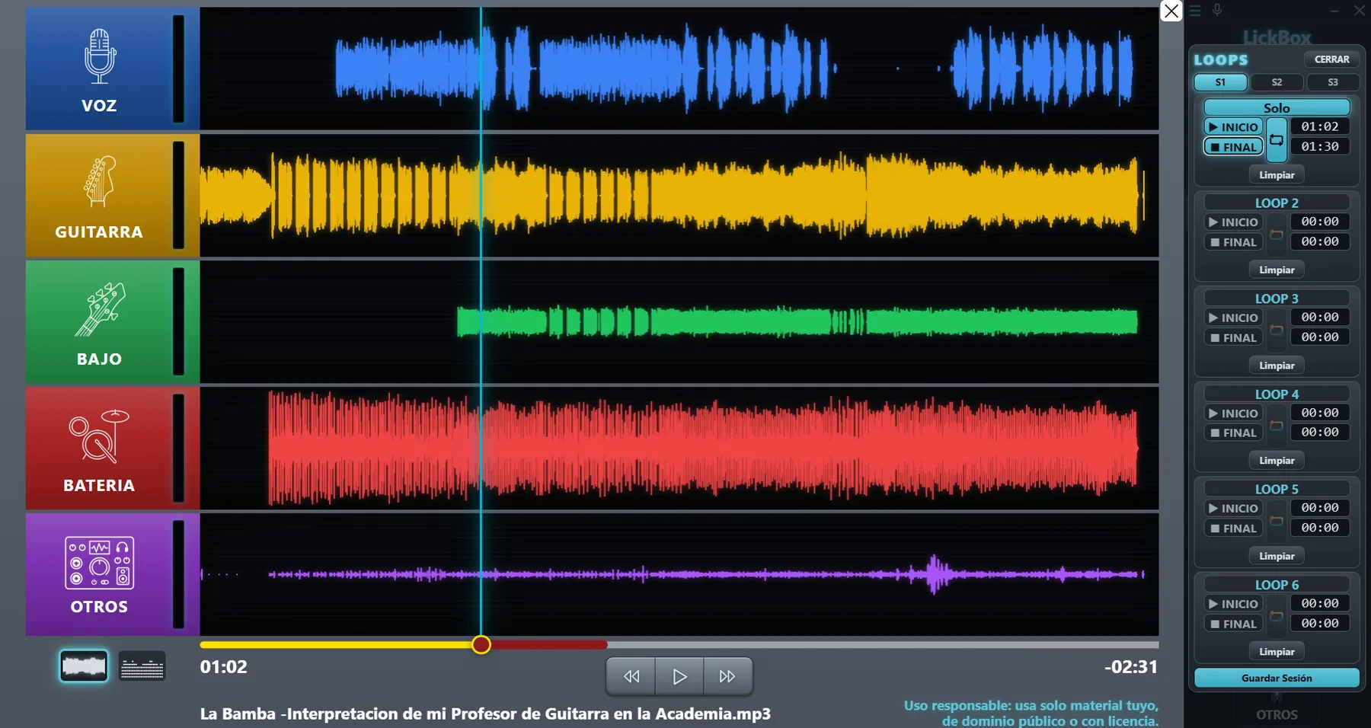Toggle LOOP 6 repeat icon

coord(1277,615)
